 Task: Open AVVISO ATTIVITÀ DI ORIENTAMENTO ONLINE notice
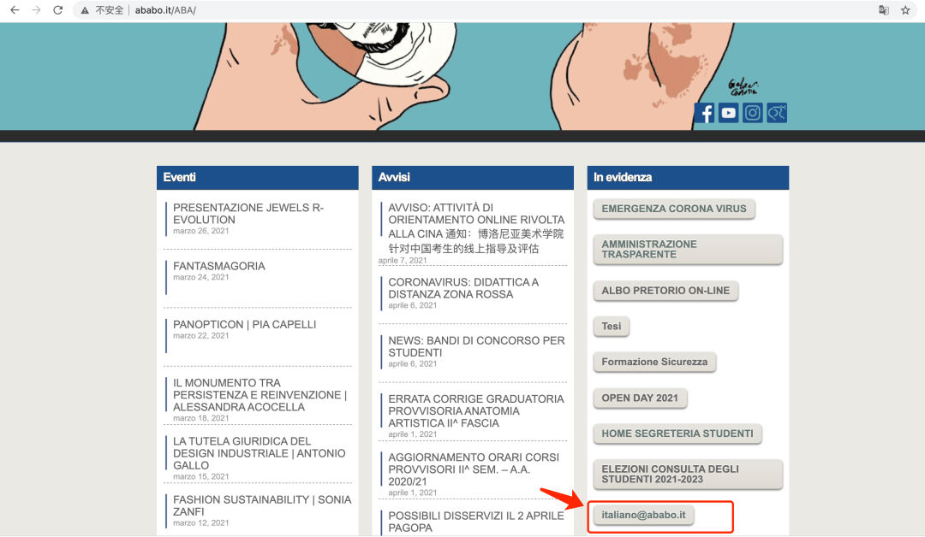pyautogui.click(x=476, y=227)
